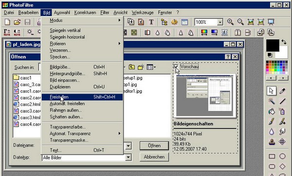This screenshot has height=176, width=292.
Task: Click the rainbow hue variation icon
Action: (x=204, y=33)
